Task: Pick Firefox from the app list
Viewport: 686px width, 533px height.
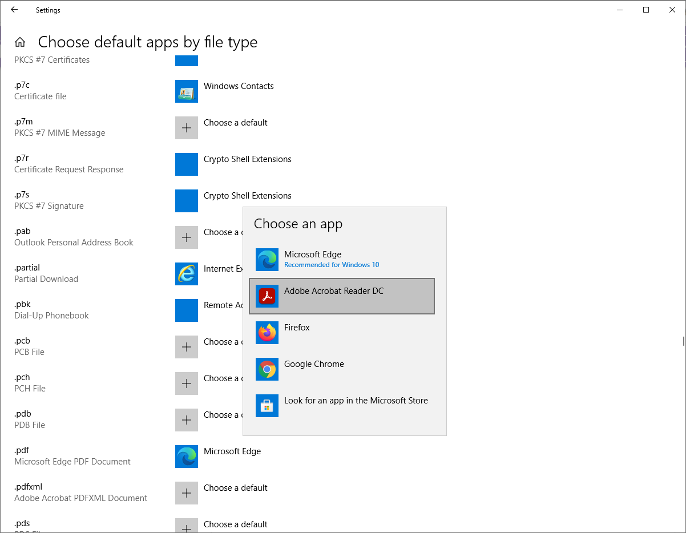Action: [342, 333]
